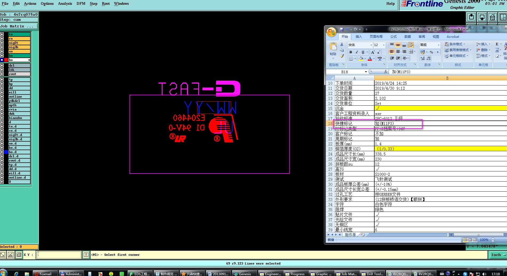Click the Paste icon in Excel
The width and height of the screenshot is (507, 276).
click(x=333, y=47)
